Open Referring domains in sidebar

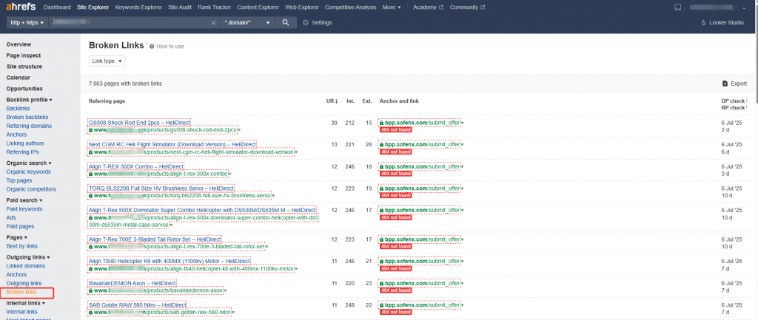[x=29, y=126]
